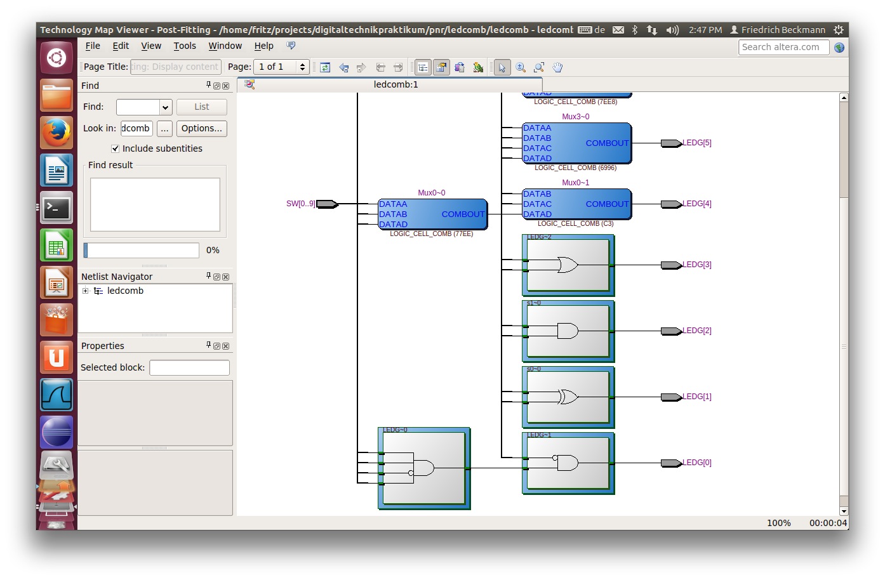
Task: Click the speech bubble icon beside Help
Action: [291, 46]
